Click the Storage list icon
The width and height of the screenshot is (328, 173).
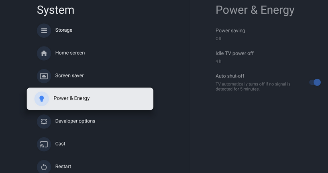[x=44, y=31]
